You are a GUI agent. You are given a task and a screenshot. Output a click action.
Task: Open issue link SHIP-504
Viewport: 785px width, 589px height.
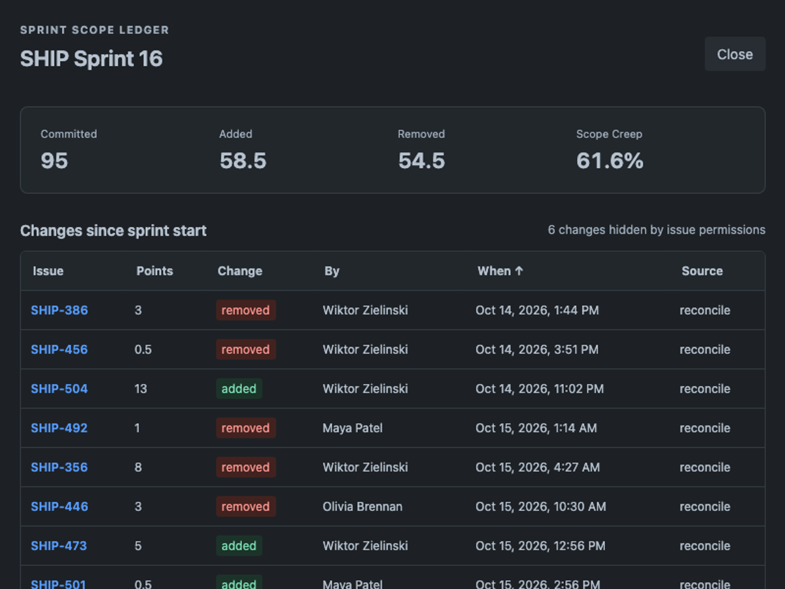point(60,389)
